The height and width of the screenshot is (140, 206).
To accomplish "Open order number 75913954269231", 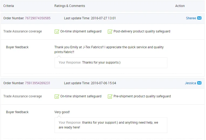I will 38,83.
